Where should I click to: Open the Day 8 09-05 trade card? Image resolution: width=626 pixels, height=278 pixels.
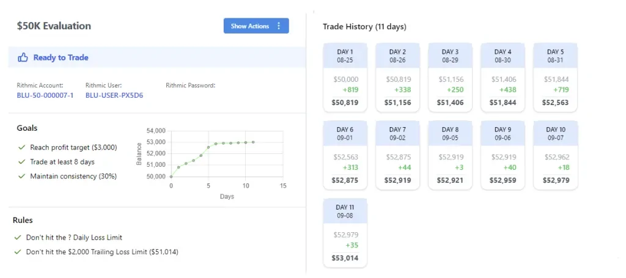click(x=450, y=155)
